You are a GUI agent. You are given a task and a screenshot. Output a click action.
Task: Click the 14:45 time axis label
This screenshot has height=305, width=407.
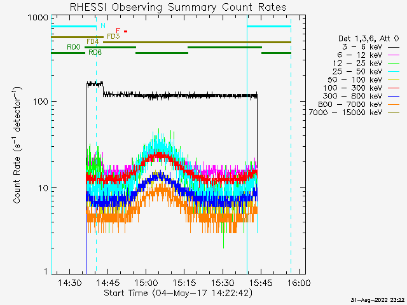(107, 283)
